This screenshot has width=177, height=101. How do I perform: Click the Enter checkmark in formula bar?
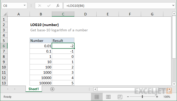point(49,5)
